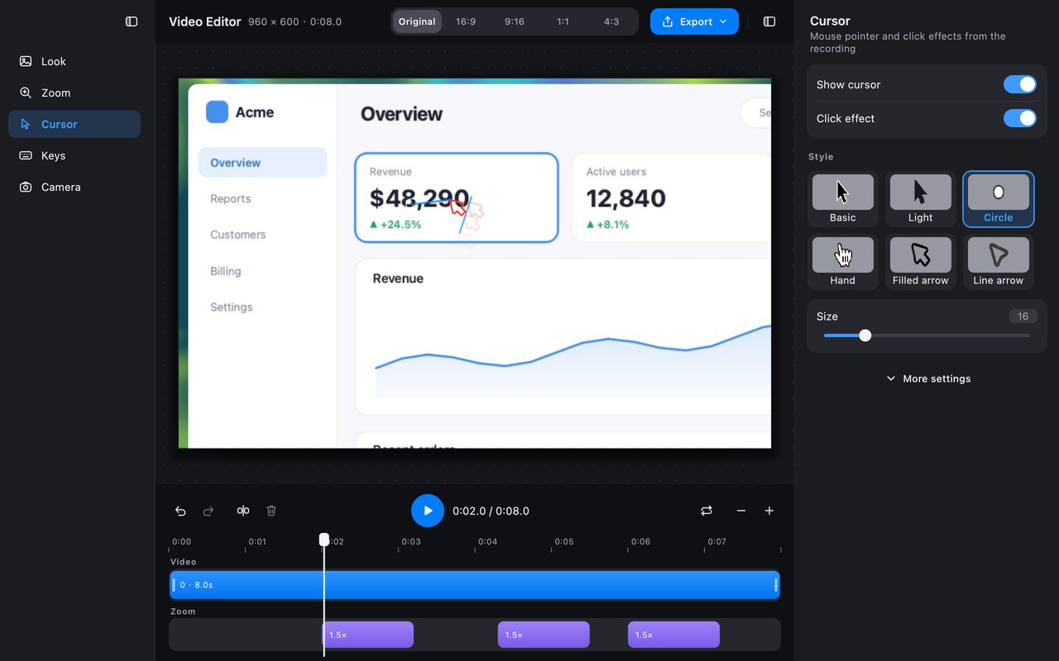Click the timeline playhead handle
1059x661 pixels.
pyautogui.click(x=324, y=540)
